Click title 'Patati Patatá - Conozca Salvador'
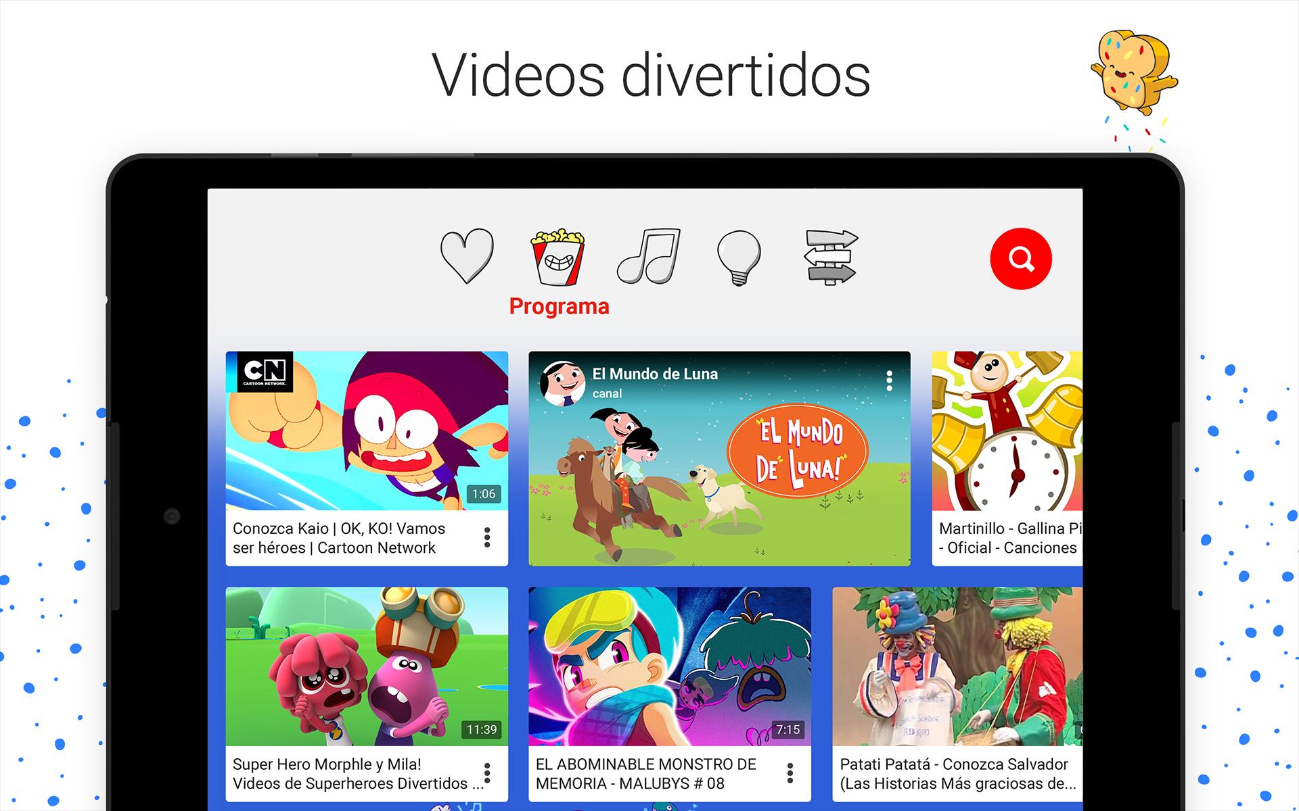 954,764
